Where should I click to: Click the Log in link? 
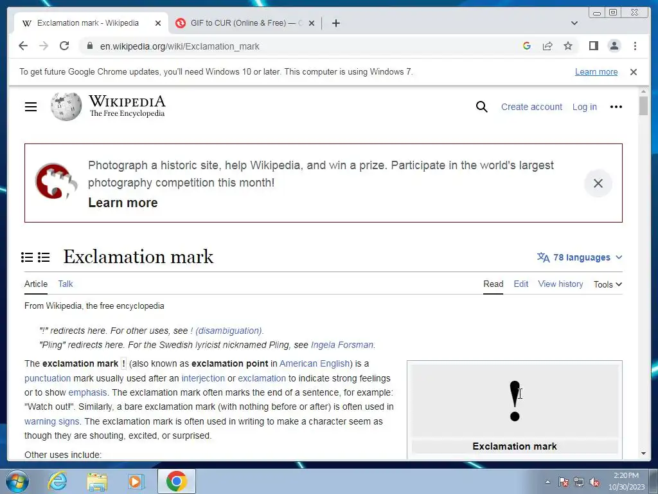[585, 107]
